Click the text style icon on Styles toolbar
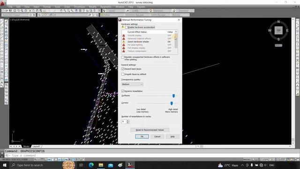Image resolution: width=300 pixels, height=169 pixels. [104, 11]
